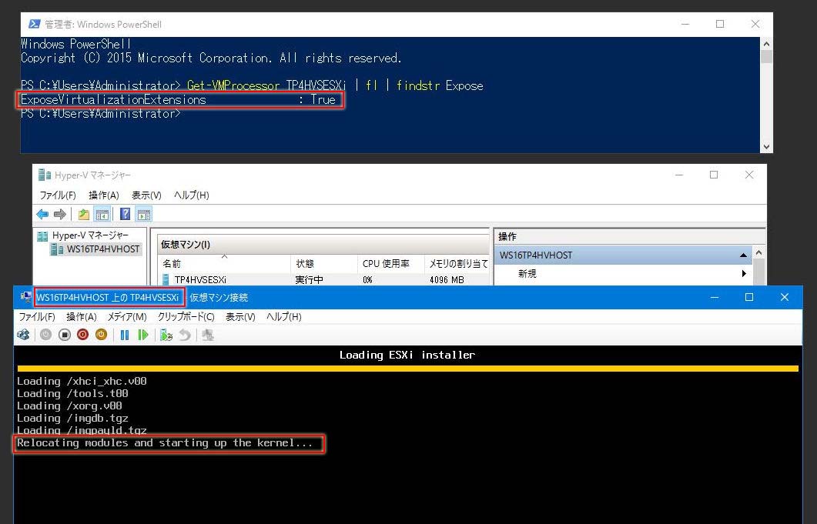Toggle the Action pane icon in Hyper-V Manager
817x524 pixels.
coord(144,214)
